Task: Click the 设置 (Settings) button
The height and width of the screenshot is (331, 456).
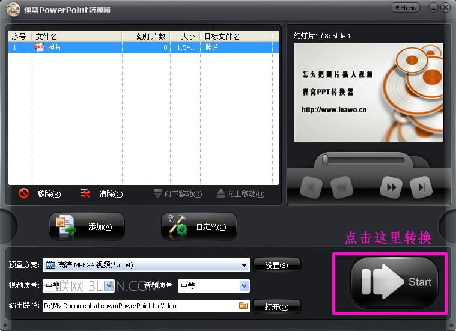Action: pyautogui.click(x=276, y=265)
